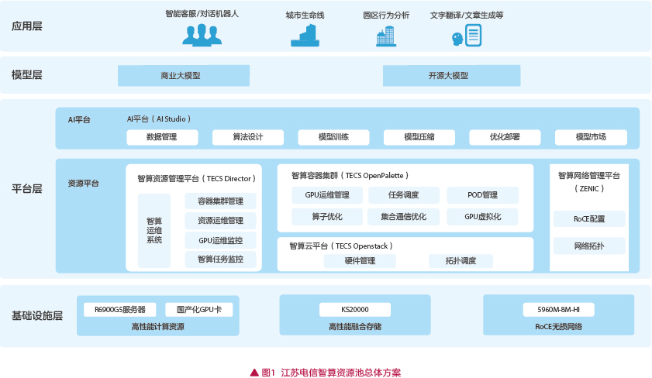
Task: Click the GPU运维监控 box
Action: (x=220, y=240)
